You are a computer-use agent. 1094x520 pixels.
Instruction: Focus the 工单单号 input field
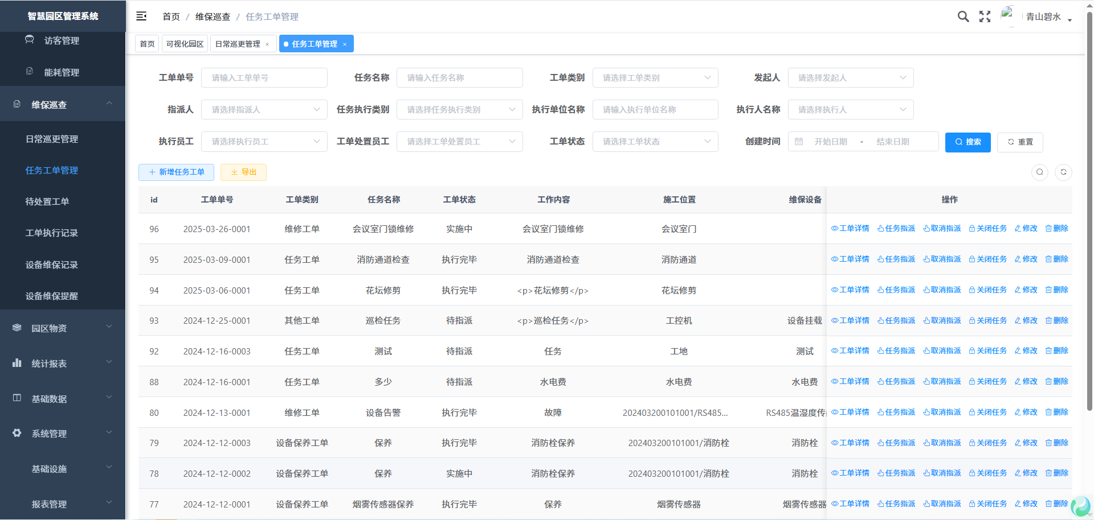(264, 78)
